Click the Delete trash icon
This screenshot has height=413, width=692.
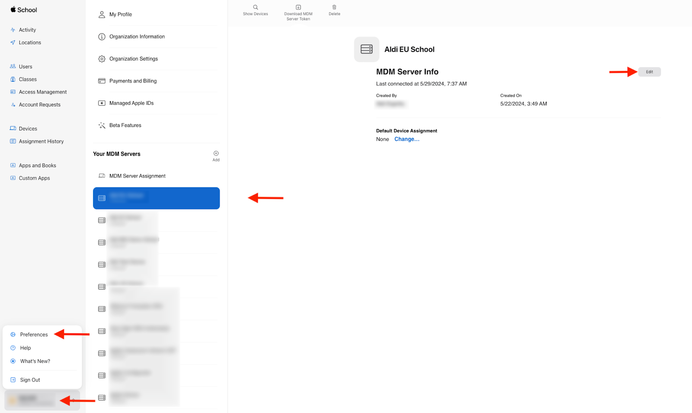point(334,7)
